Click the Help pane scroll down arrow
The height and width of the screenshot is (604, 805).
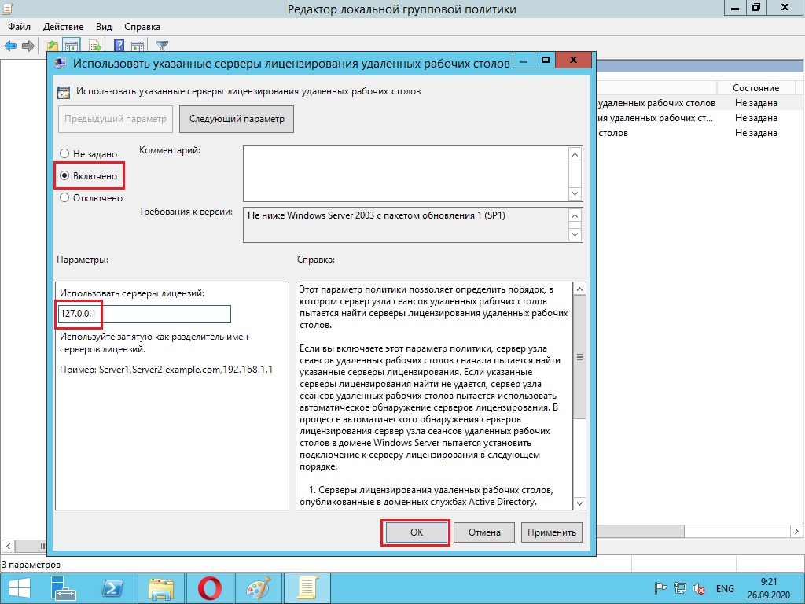579,503
